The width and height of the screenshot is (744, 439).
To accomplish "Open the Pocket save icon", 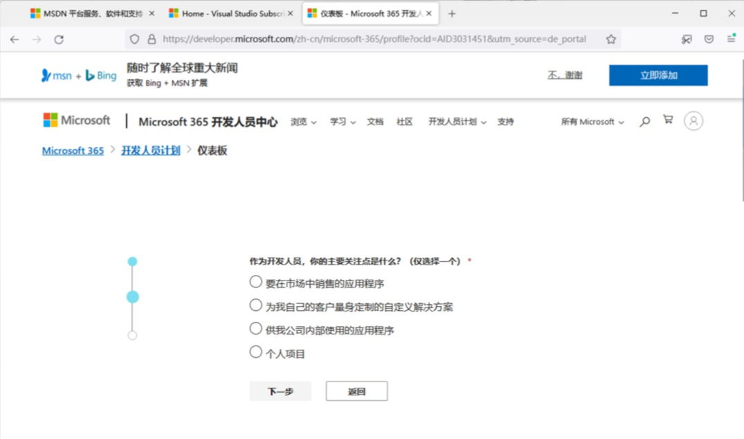I will tap(709, 39).
